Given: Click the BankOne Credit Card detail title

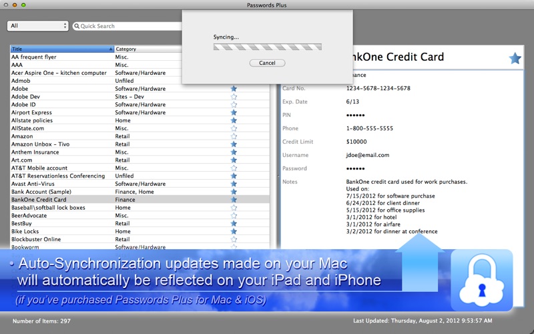Looking at the screenshot, I should click(x=398, y=57).
